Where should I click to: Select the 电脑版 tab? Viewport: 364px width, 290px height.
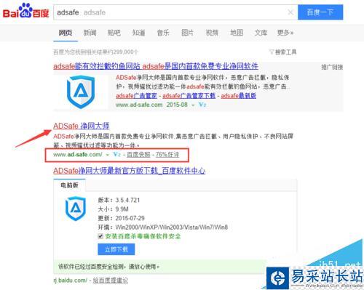click(69, 185)
